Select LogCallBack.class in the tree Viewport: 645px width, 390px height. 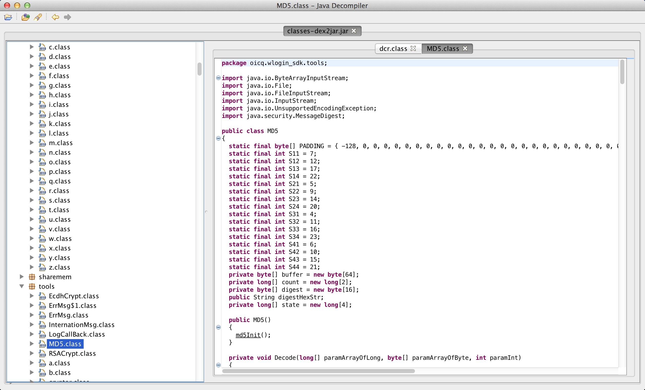click(76, 334)
